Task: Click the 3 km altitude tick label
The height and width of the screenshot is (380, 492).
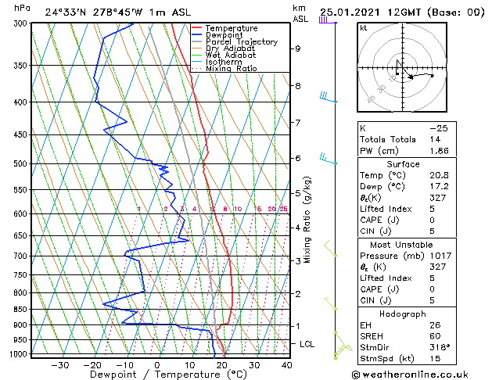Action: coord(298,260)
